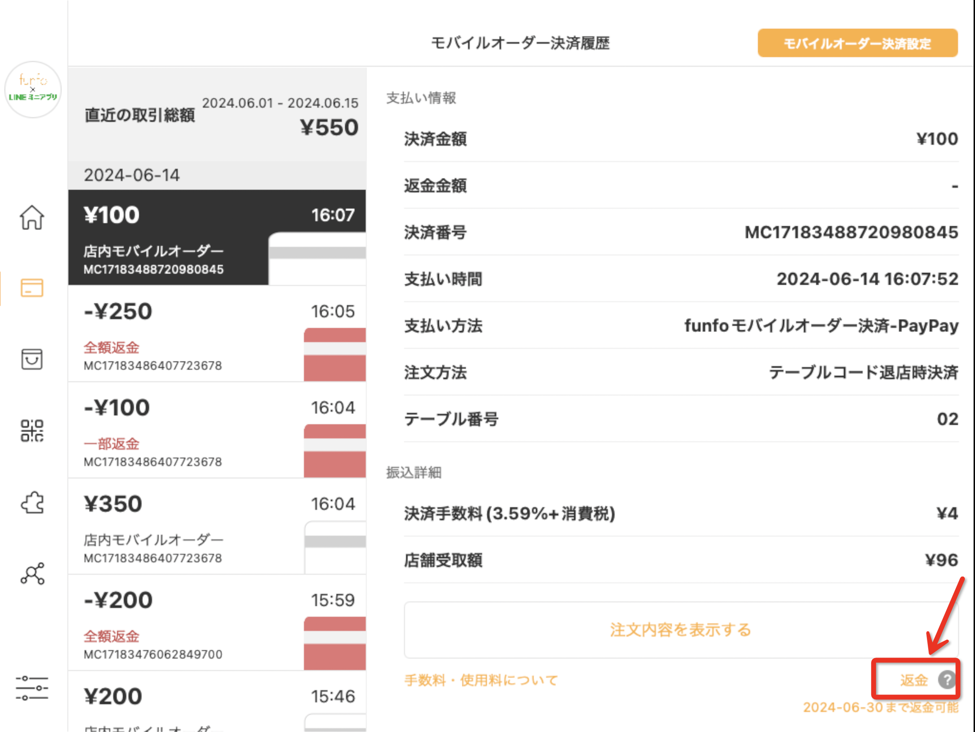The height and width of the screenshot is (732, 975).
Task: Open the QR code icon in sidebar
Action: point(32,430)
